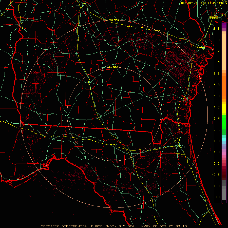Click the cyan band beside 1.8
The image size is (228, 228).
(224, 139)
